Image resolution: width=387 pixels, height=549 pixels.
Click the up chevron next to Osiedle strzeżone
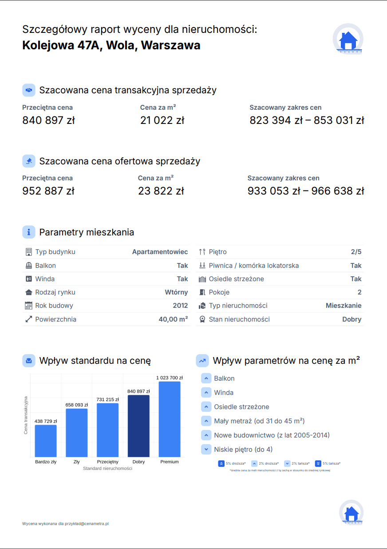click(206, 407)
